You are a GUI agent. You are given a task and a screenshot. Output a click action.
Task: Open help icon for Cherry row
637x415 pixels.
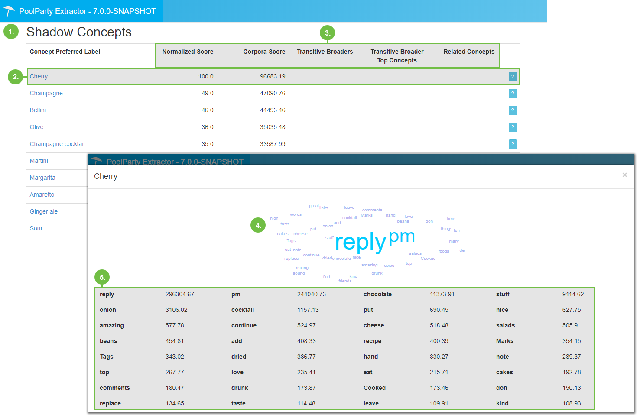(x=513, y=77)
